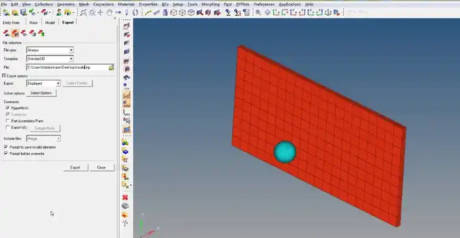Click the crosshair center view icon

pos(100,13)
